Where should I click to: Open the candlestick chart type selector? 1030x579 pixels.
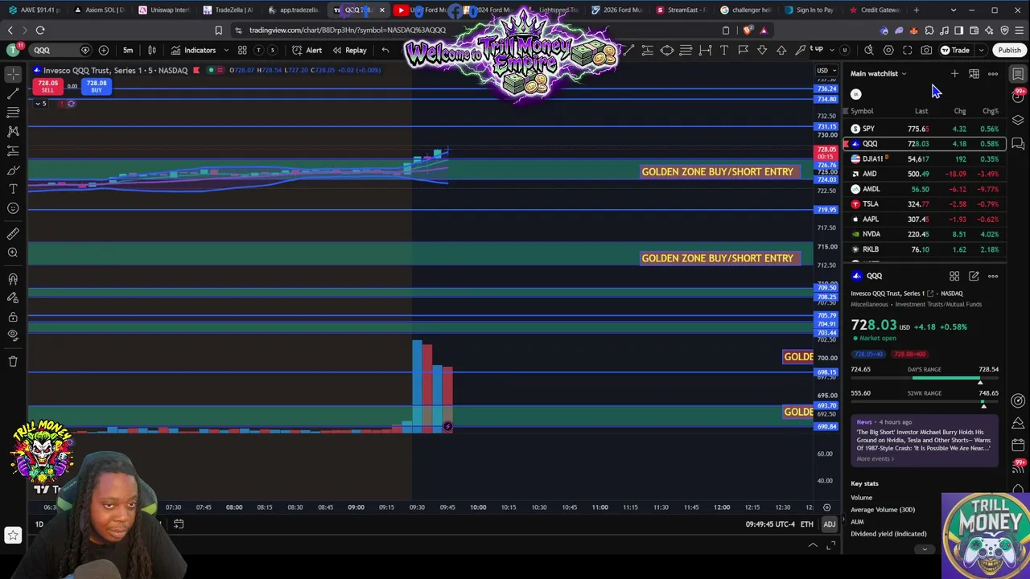point(152,50)
